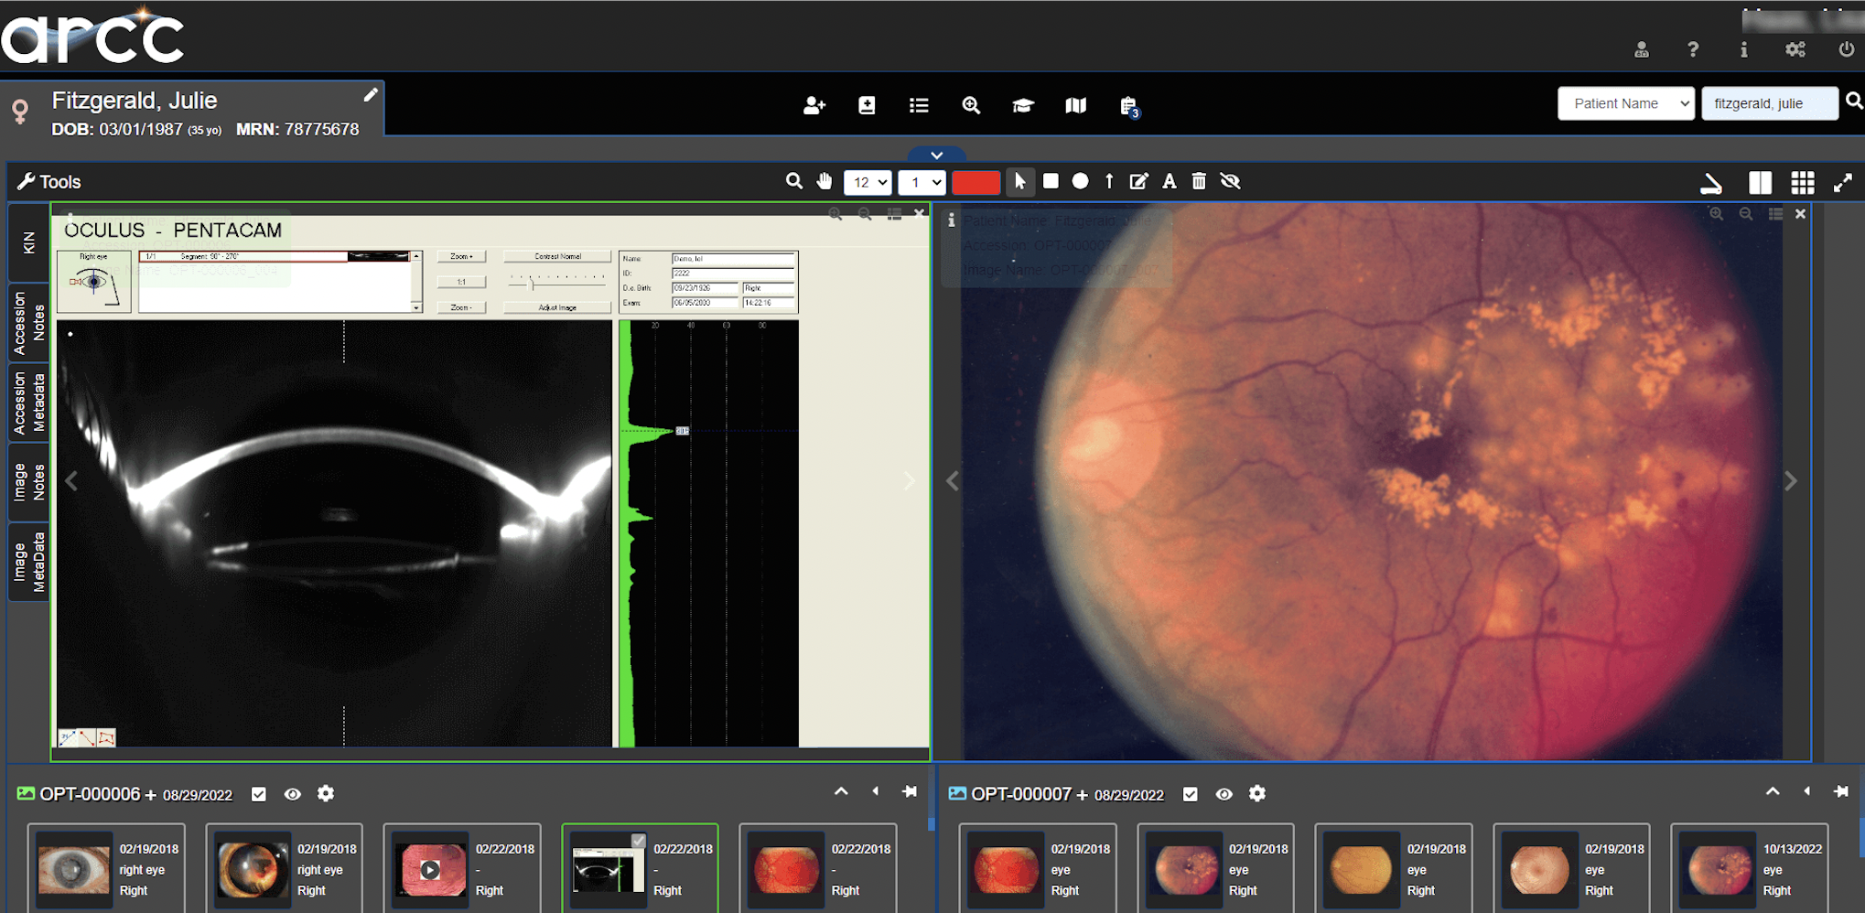Click the add patient icon
Image resolution: width=1865 pixels, height=913 pixels.
pyautogui.click(x=814, y=105)
